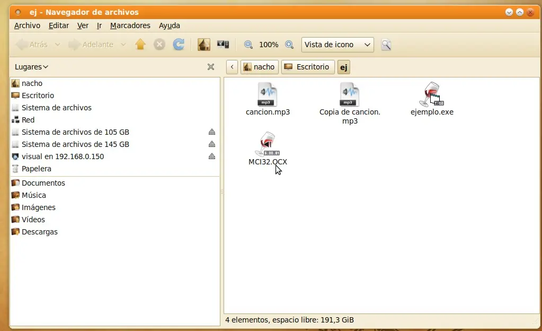Open Papelera in the sidebar

[115, 169]
